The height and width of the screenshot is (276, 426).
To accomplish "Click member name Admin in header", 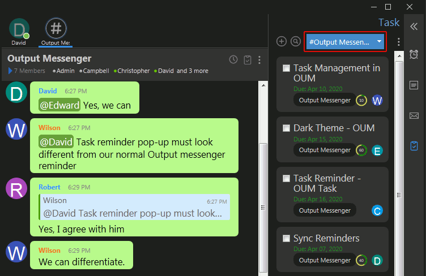I will 66,71.
